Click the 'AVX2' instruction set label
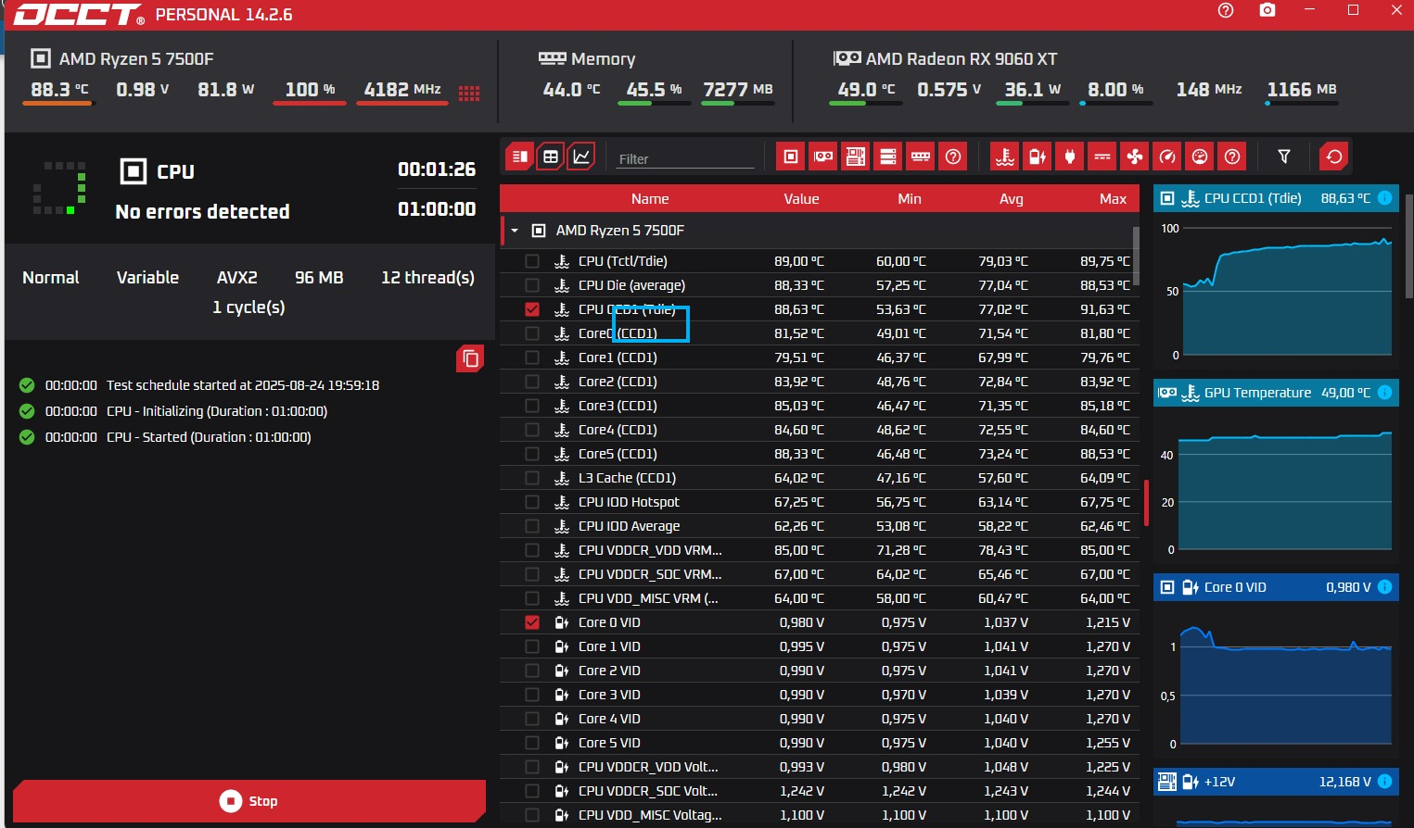This screenshot has width=1414, height=828. [x=237, y=278]
